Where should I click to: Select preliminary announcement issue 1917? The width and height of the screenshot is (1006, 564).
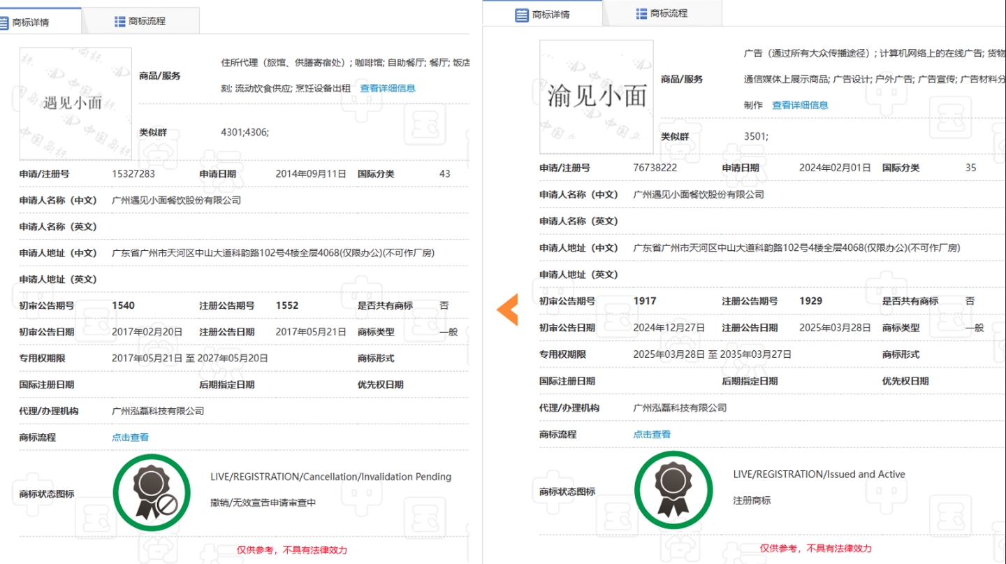coord(645,301)
